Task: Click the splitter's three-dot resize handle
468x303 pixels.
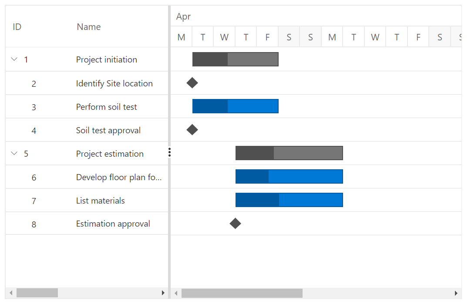Action: point(169,152)
